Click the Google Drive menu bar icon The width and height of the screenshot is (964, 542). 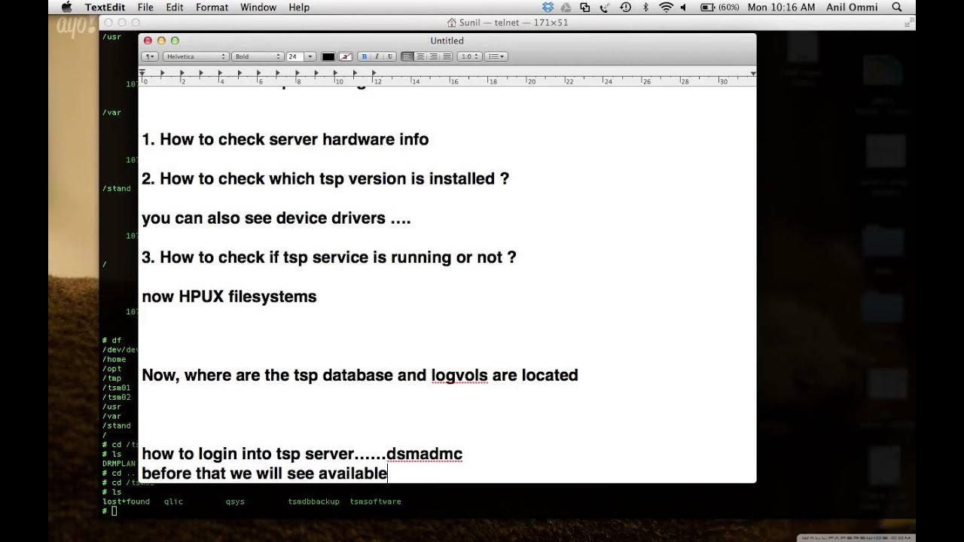(x=567, y=8)
